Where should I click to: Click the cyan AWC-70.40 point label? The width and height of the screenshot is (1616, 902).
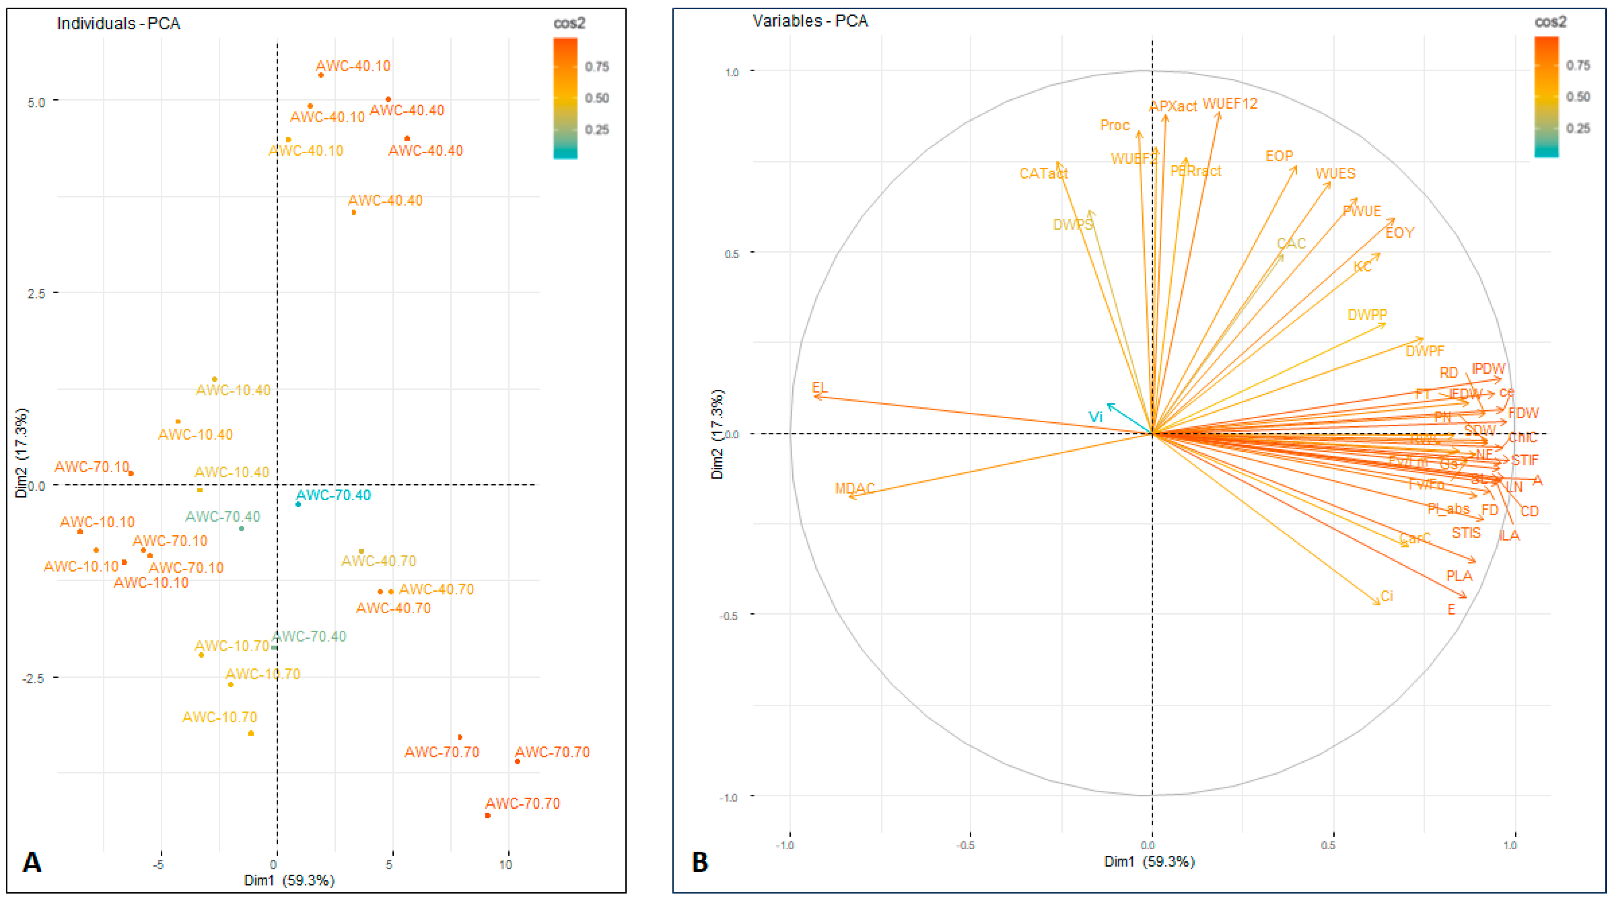point(333,495)
